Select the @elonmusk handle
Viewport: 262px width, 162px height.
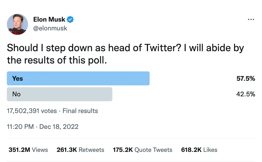(50, 28)
